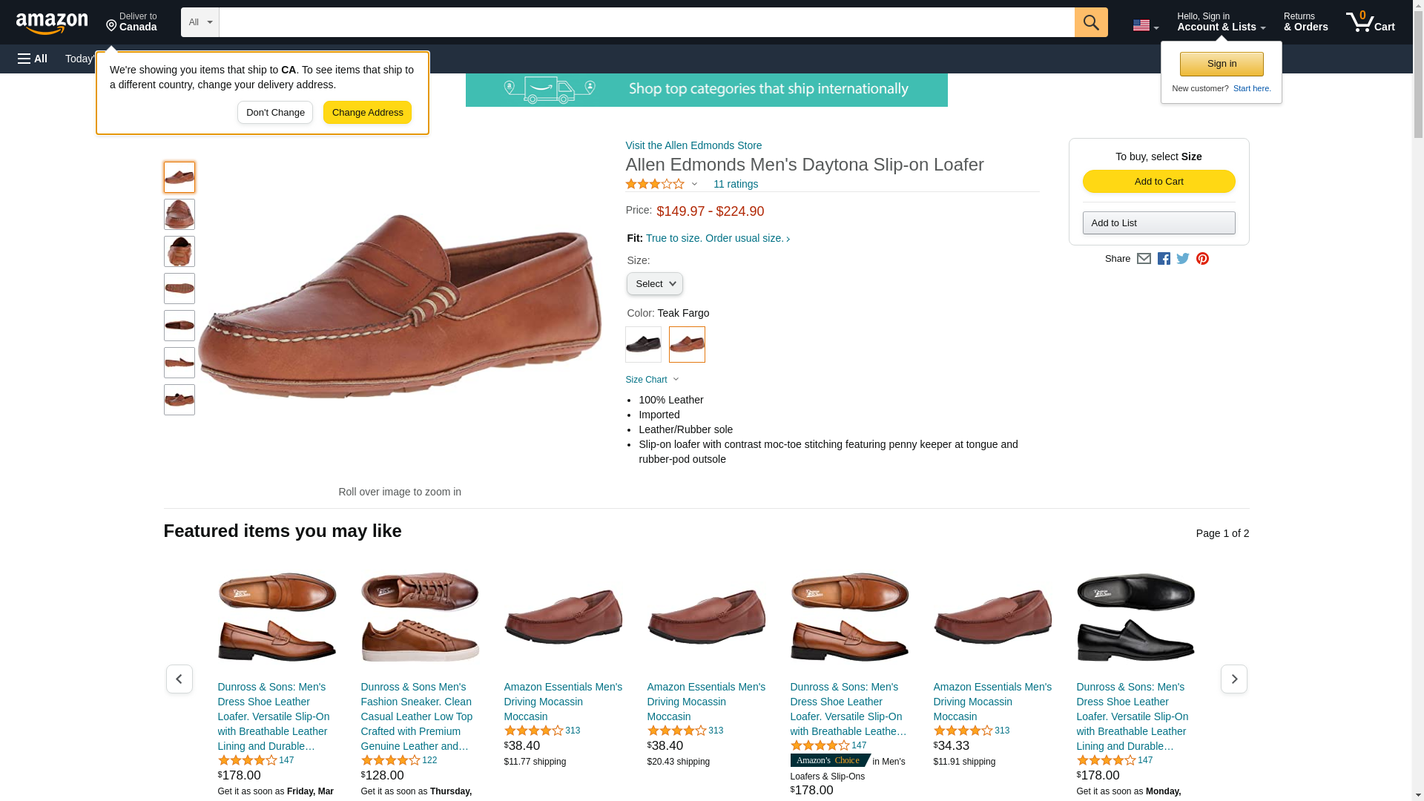Open the All hamburger menu

(33, 59)
